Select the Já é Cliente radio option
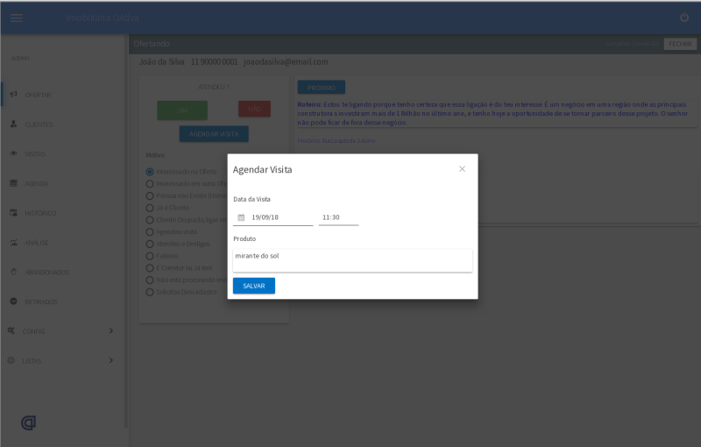The height and width of the screenshot is (447, 701). pyautogui.click(x=150, y=208)
